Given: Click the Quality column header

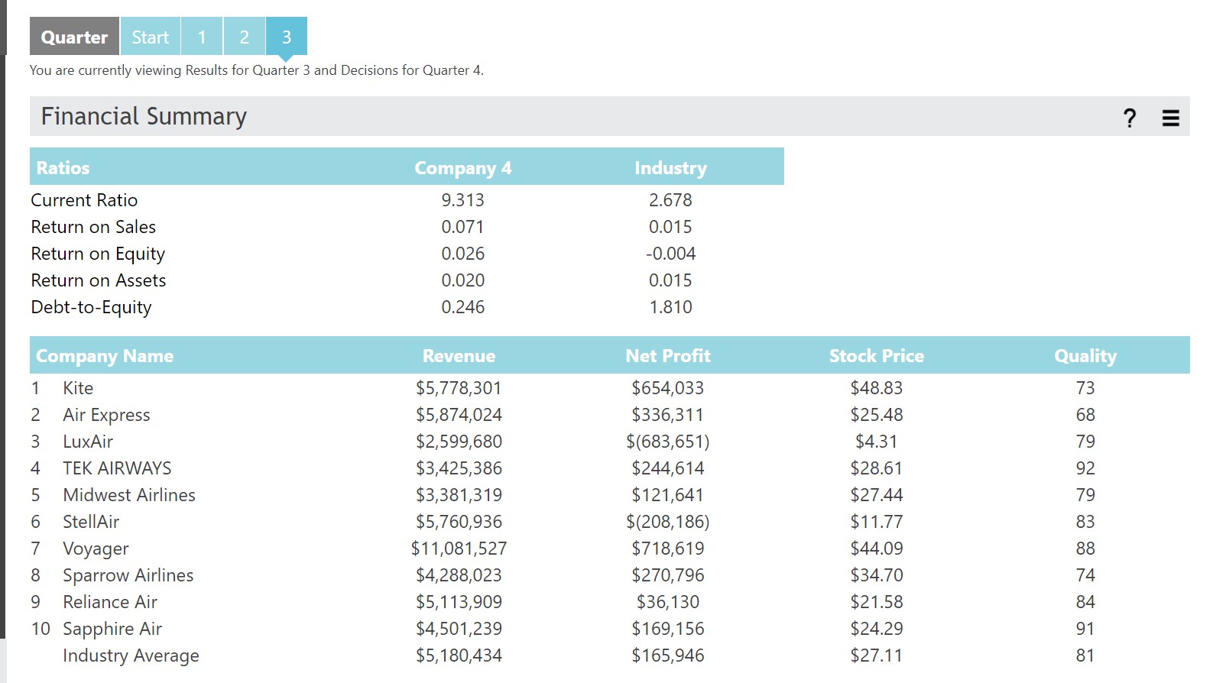Looking at the screenshot, I should point(1085,356).
